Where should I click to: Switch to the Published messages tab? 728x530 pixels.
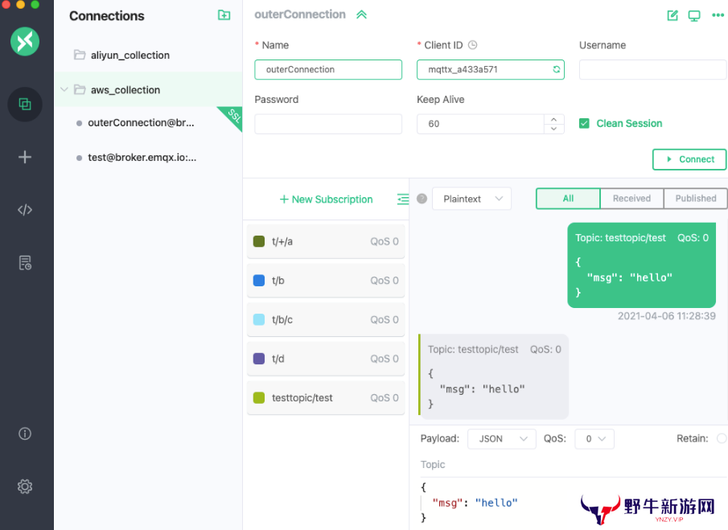click(696, 199)
